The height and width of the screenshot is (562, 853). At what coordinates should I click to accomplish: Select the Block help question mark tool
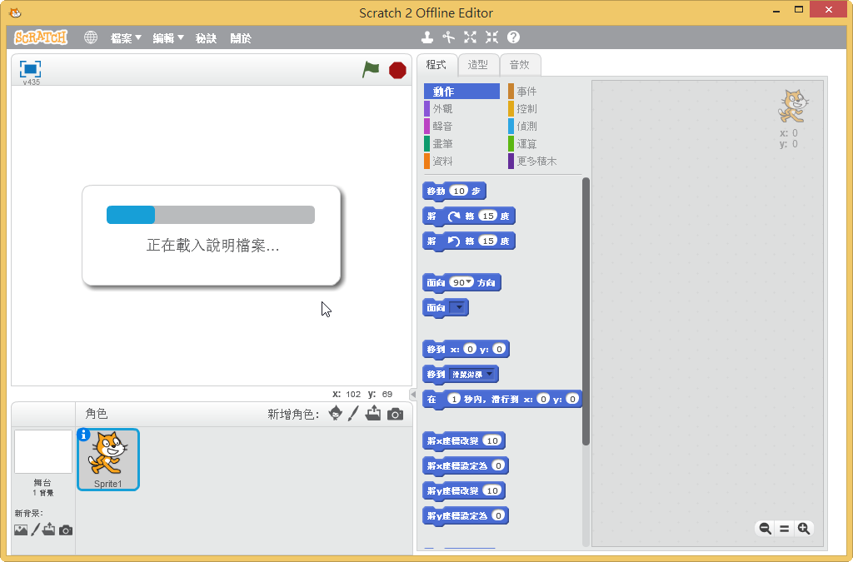coord(513,37)
